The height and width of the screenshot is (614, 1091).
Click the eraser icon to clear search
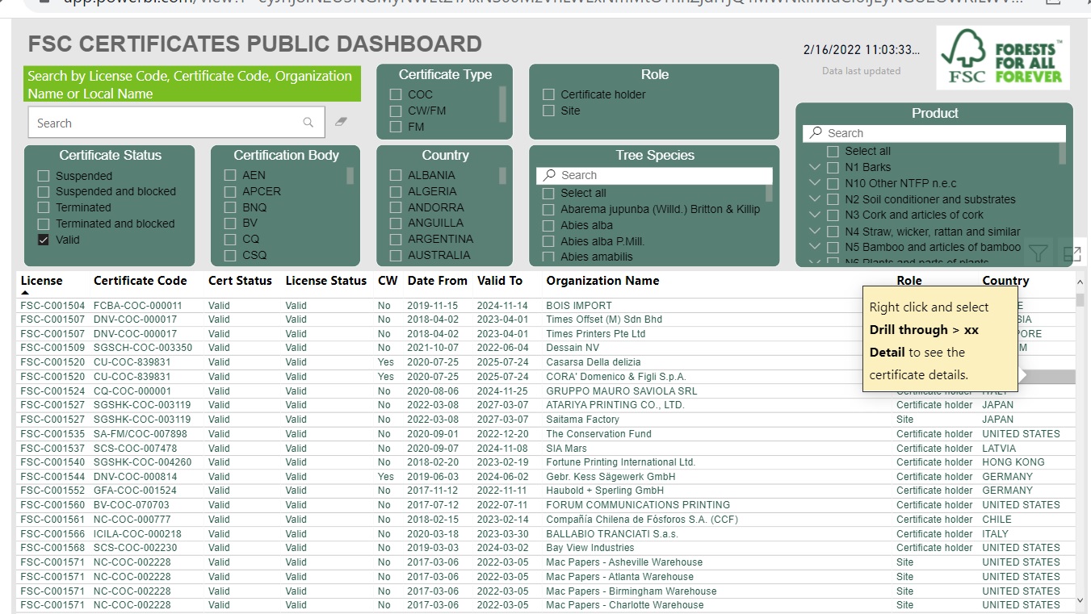tap(340, 120)
